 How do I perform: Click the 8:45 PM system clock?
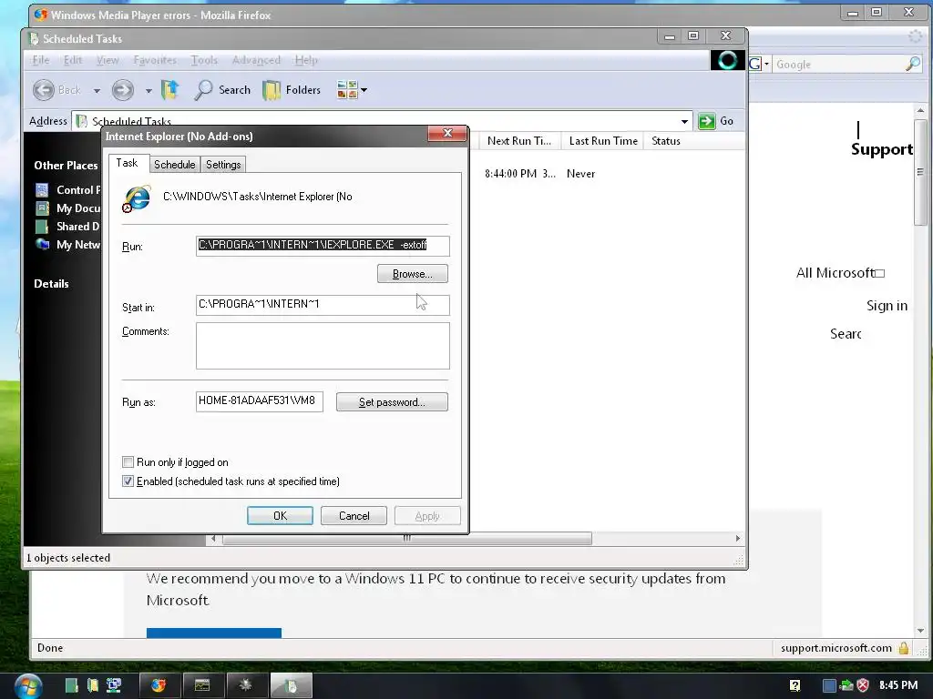point(898,685)
